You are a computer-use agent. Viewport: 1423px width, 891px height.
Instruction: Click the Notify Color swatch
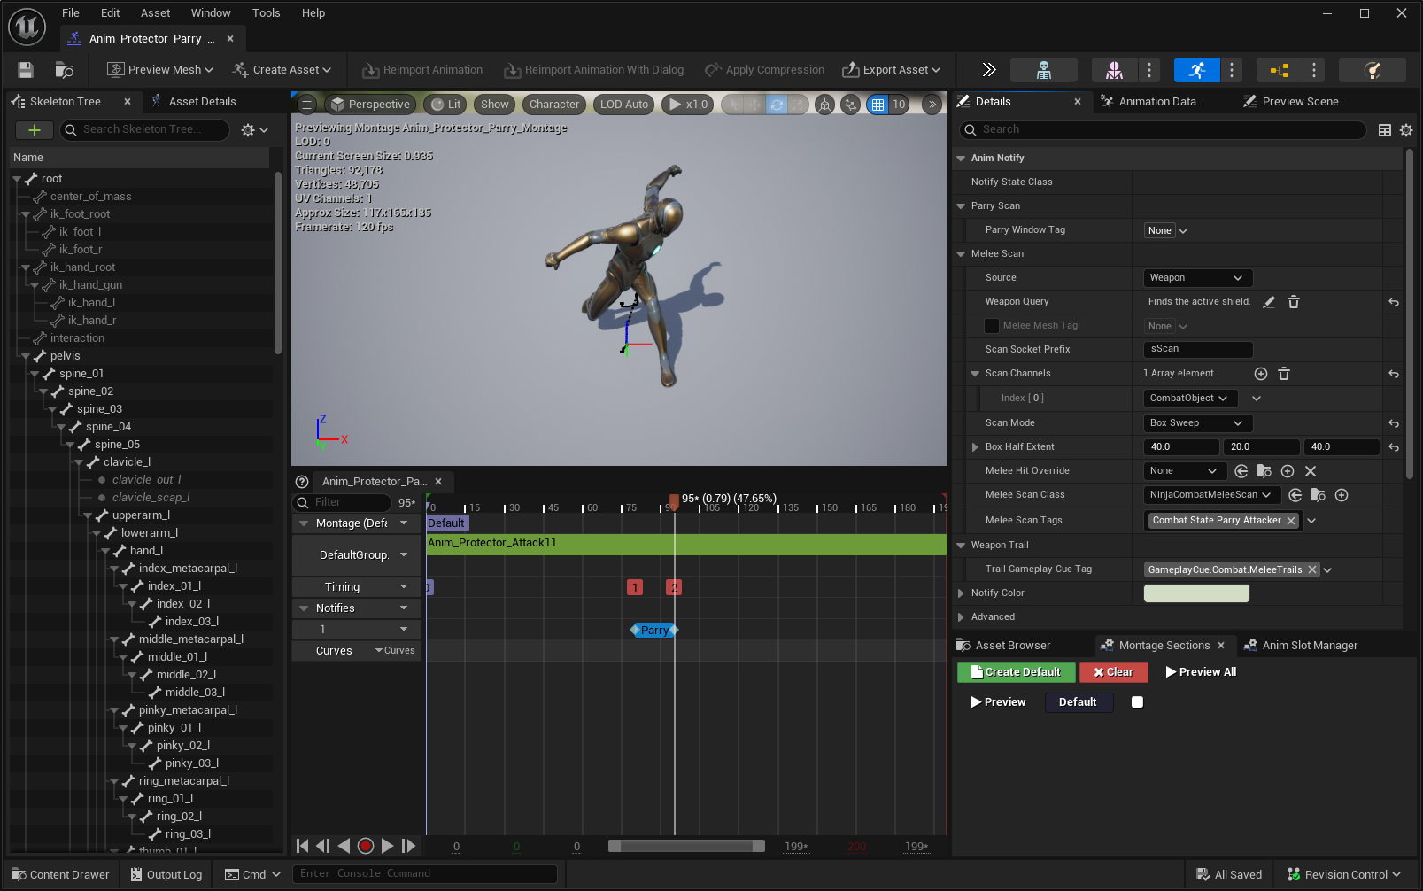pos(1195,593)
